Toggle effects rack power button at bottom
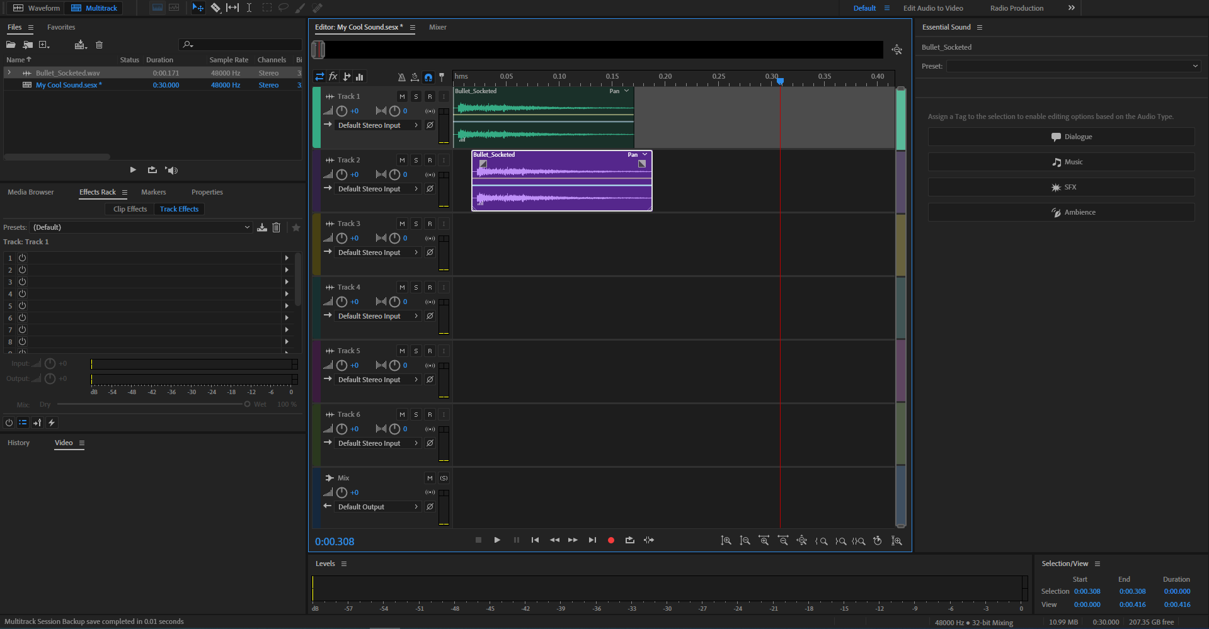Viewport: 1209px width, 629px height. 9,422
